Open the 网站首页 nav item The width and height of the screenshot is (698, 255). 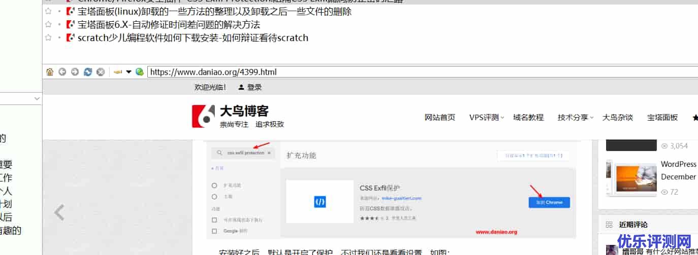click(440, 117)
